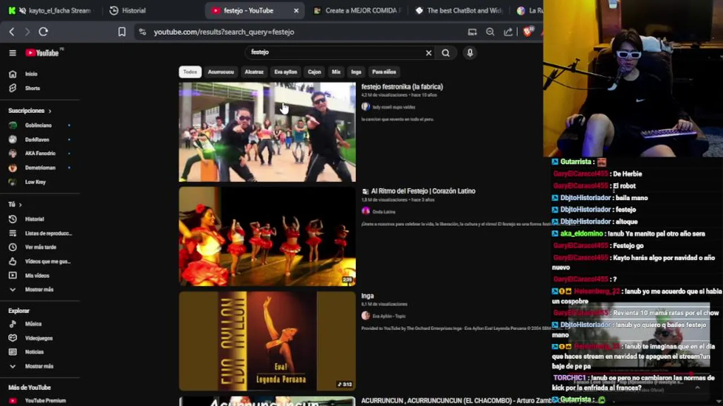
Task: Bookmark this page with bookmark icon
Action: click(121, 32)
